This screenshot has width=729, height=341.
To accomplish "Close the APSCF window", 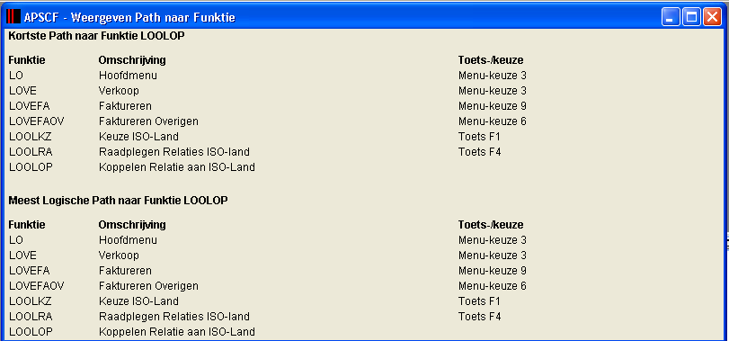I will coord(712,17).
